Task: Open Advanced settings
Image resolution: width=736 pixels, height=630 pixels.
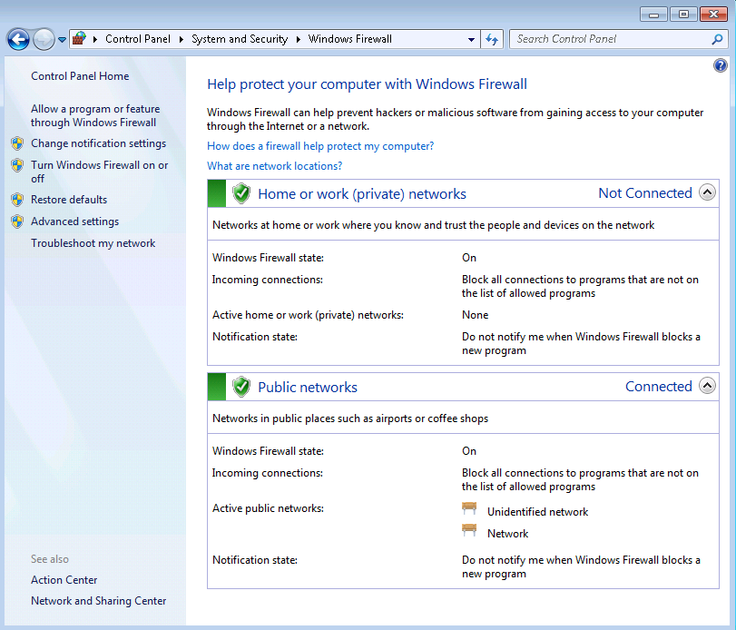Action: point(74,221)
